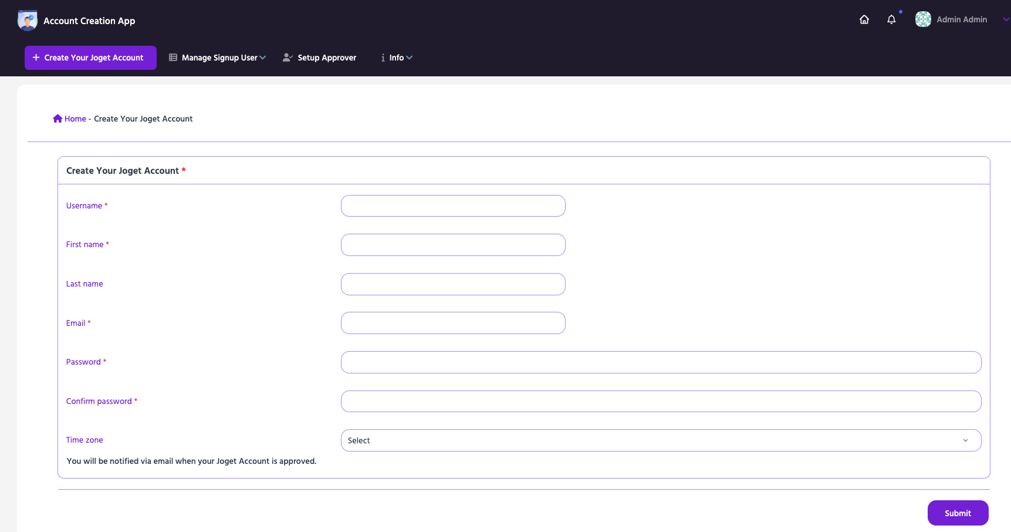Screen dimensions: 1011x532
Task: Click the email notification notice text
Action: click(x=192, y=462)
